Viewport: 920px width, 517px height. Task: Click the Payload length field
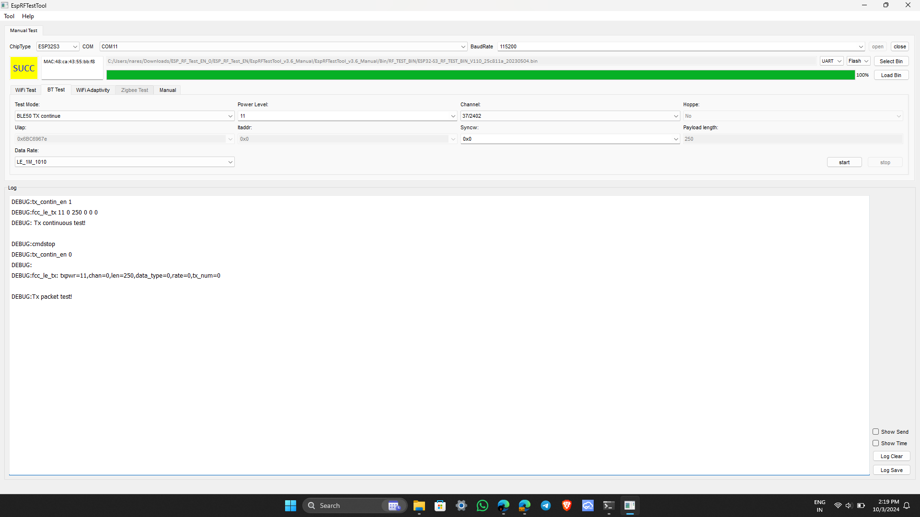[793, 139]
